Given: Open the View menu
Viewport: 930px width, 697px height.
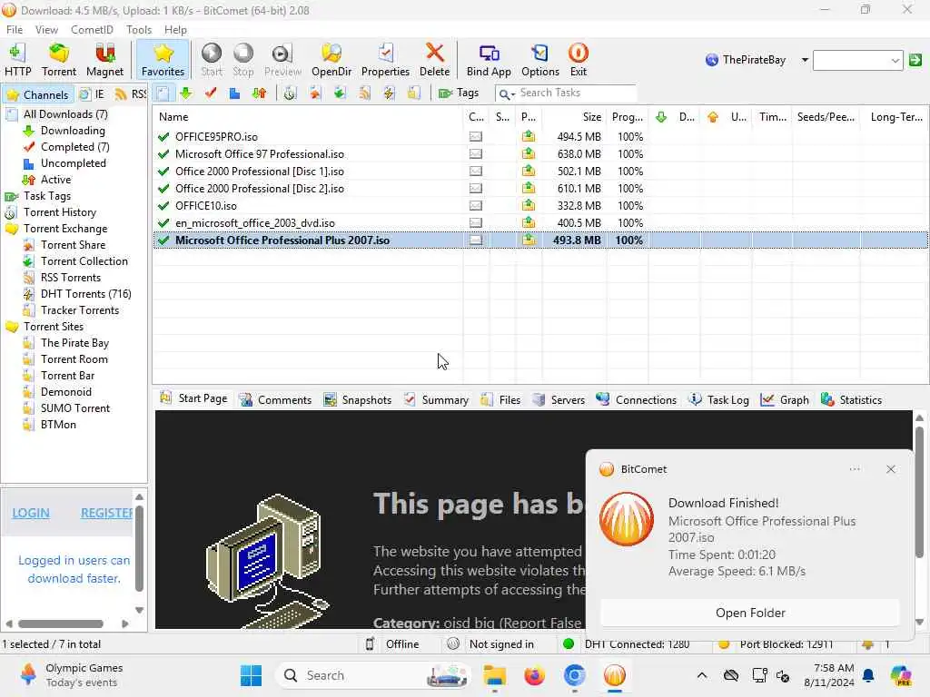Looking at the screenshot, I should tap(46, 30).
